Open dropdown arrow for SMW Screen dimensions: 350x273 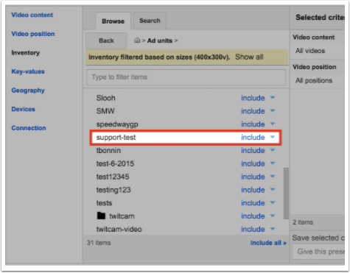[273, 111]
